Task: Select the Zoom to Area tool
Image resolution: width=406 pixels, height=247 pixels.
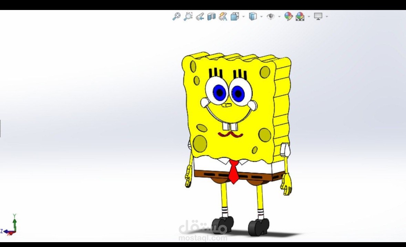Action: (188, 16)
